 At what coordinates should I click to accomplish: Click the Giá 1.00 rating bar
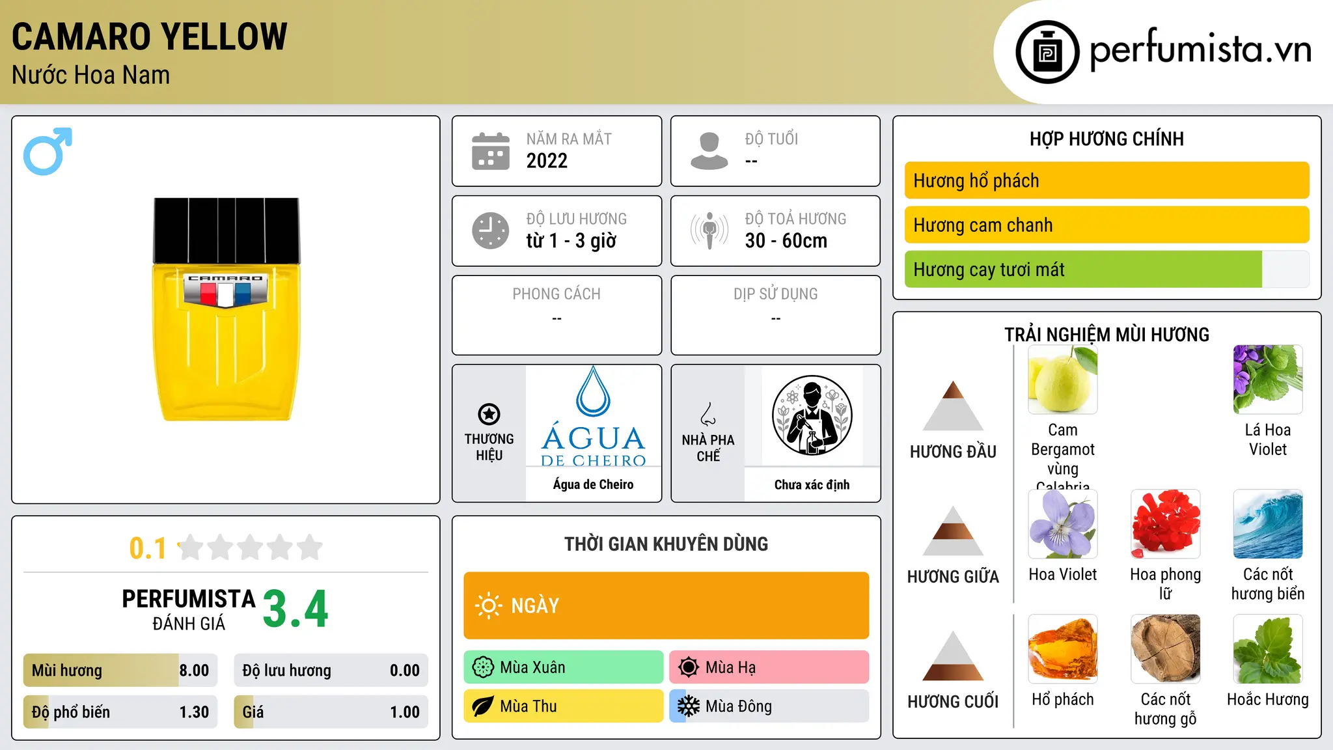pyautogui.click(x=331, y=712)
